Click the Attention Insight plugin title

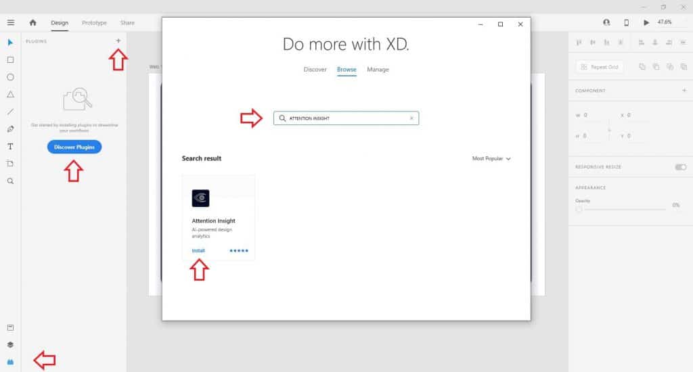pos(213,220)
